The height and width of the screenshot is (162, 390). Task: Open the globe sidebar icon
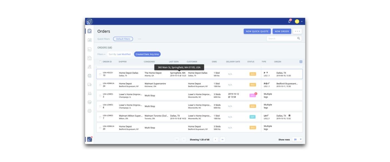tap(89, 76)
